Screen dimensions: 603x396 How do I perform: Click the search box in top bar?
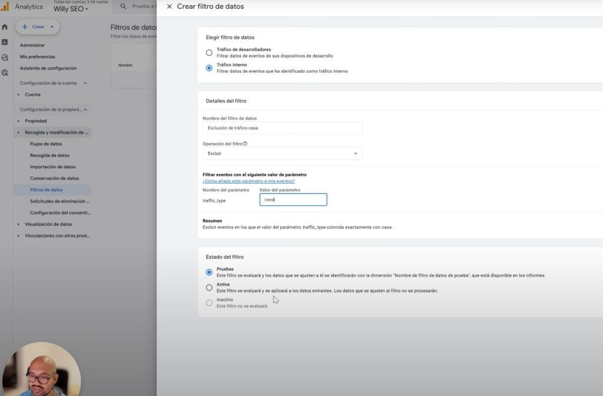pos(135,6)
